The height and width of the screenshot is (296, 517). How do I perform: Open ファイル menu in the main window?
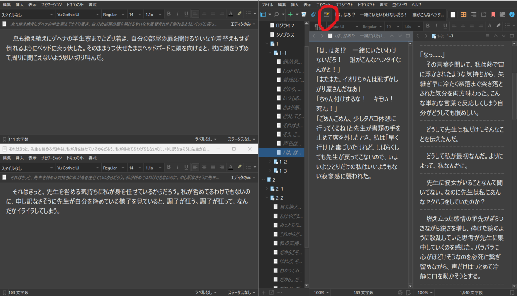click(x=268, y=4)
